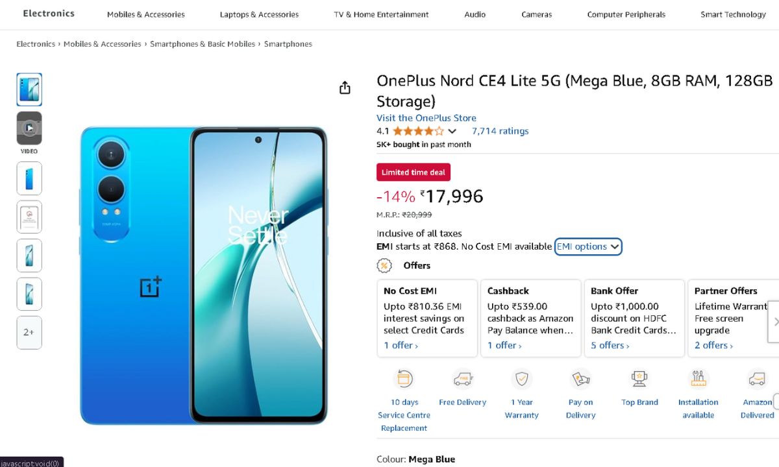
Task: Click the Pay on Delivery icon
Action: (x=580, y=379)
